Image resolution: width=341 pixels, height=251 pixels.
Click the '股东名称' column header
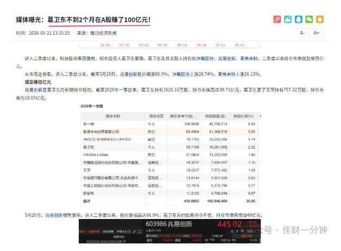coord(113,116)
